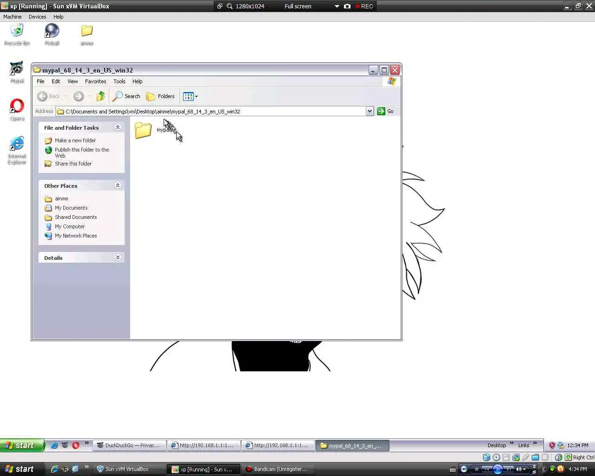Open the View menu in Explorer
Viewport: 595px width, 476px height.
coord(73,81)
